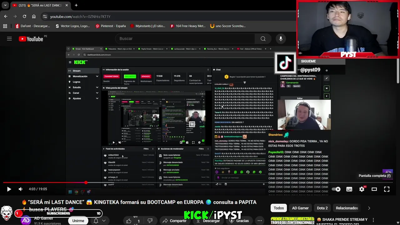
Task: Dislike the video
Action: [150, 221]
